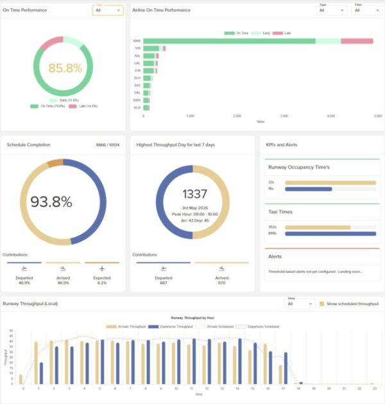
Task: Click the VIR airline bar label
Action: click(x=138, y=48)
